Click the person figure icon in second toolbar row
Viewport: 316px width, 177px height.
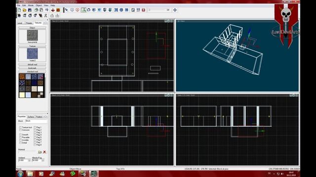[x=46, y=15]
